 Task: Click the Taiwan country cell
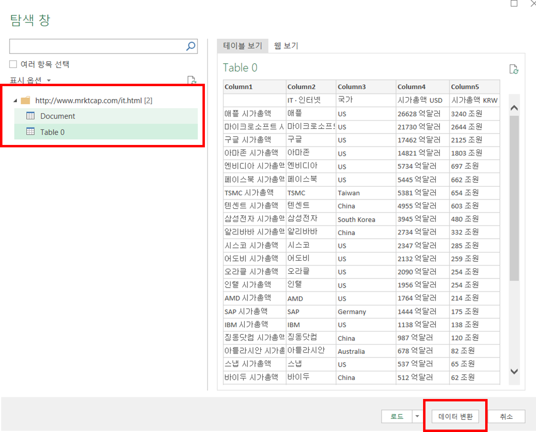366,192
